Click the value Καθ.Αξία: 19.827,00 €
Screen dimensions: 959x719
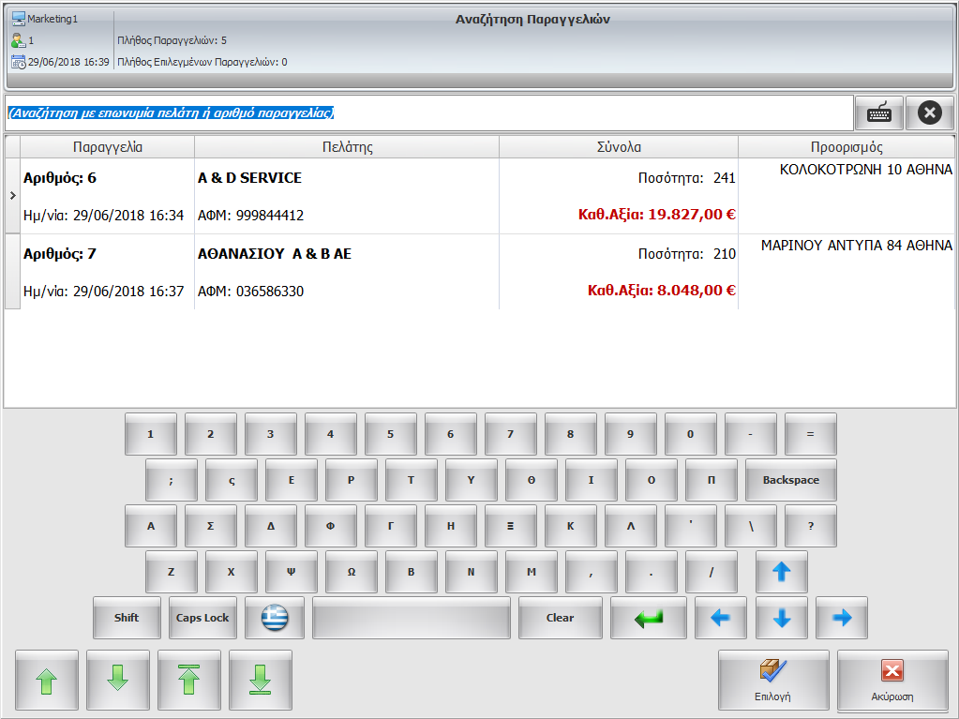tap(657, 215)
